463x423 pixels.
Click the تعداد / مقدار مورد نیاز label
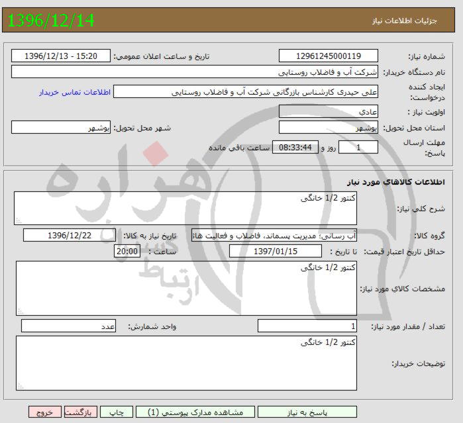click(408, 326)
